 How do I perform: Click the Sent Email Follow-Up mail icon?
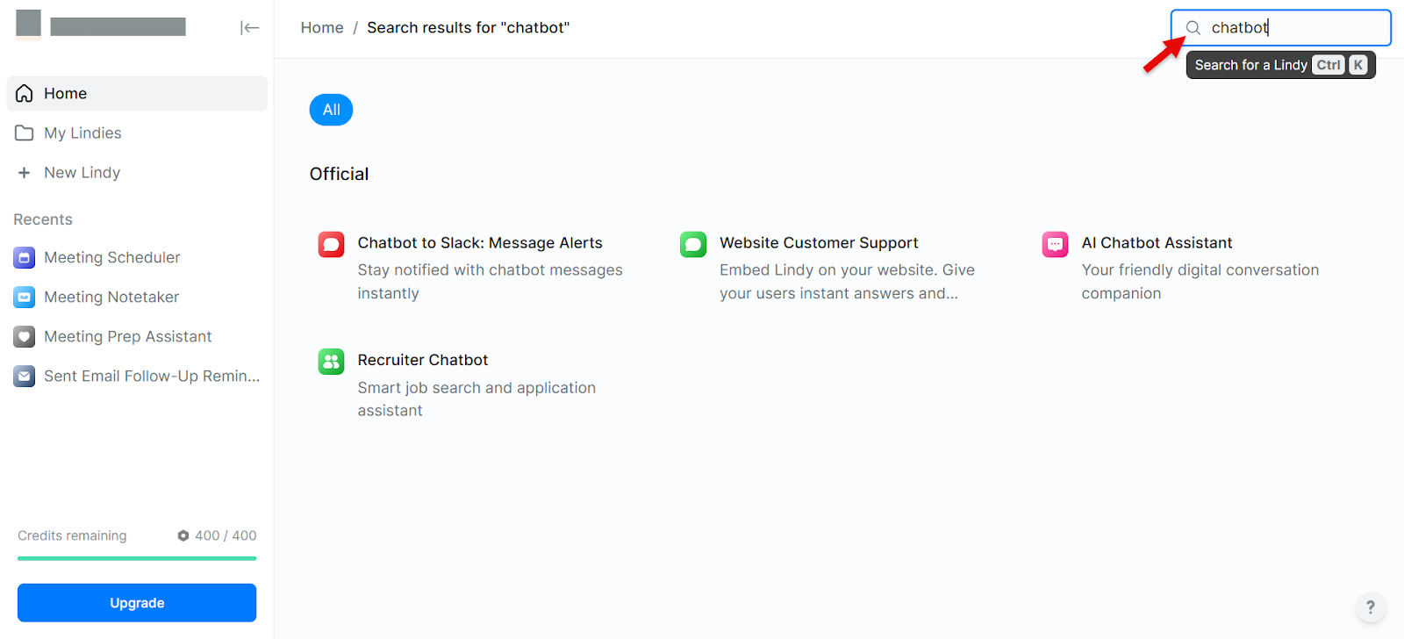(25, 376)
